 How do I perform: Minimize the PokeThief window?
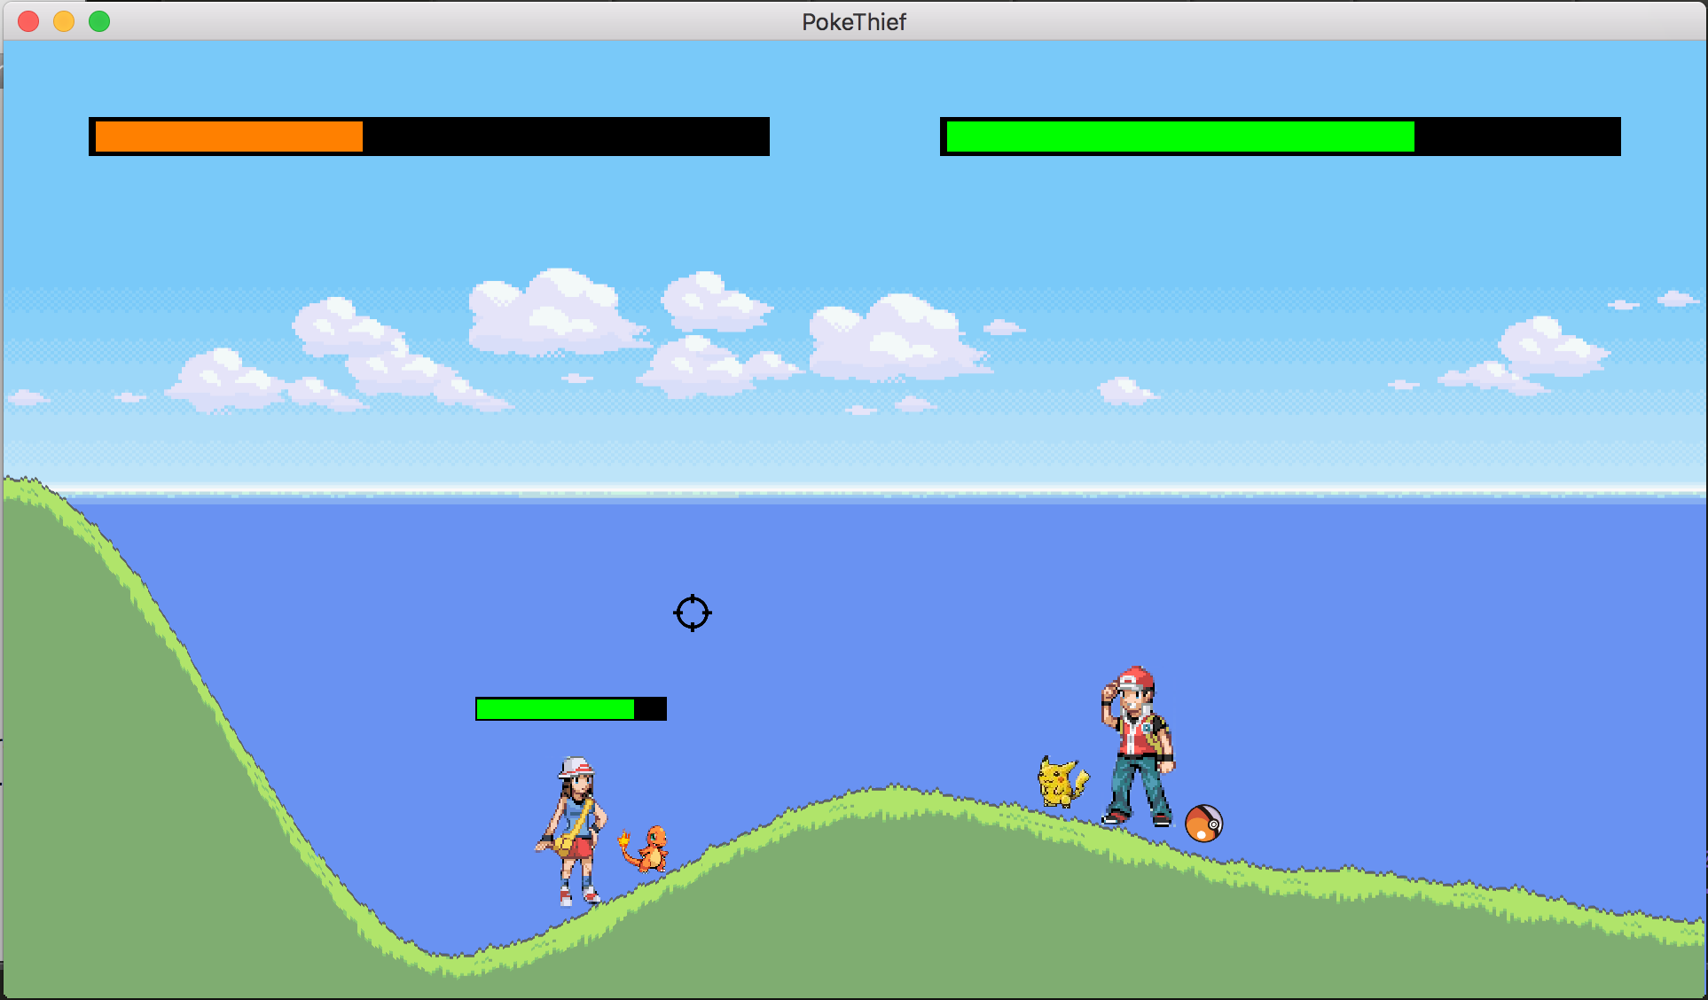(64, 21)
